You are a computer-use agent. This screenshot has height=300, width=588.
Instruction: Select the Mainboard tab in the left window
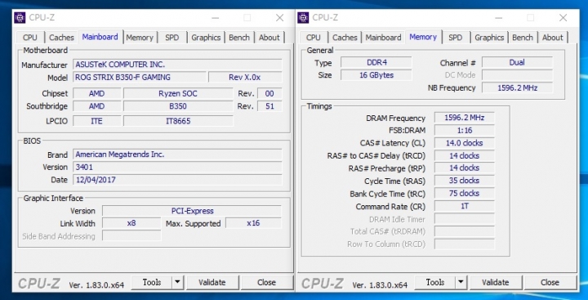100,37
